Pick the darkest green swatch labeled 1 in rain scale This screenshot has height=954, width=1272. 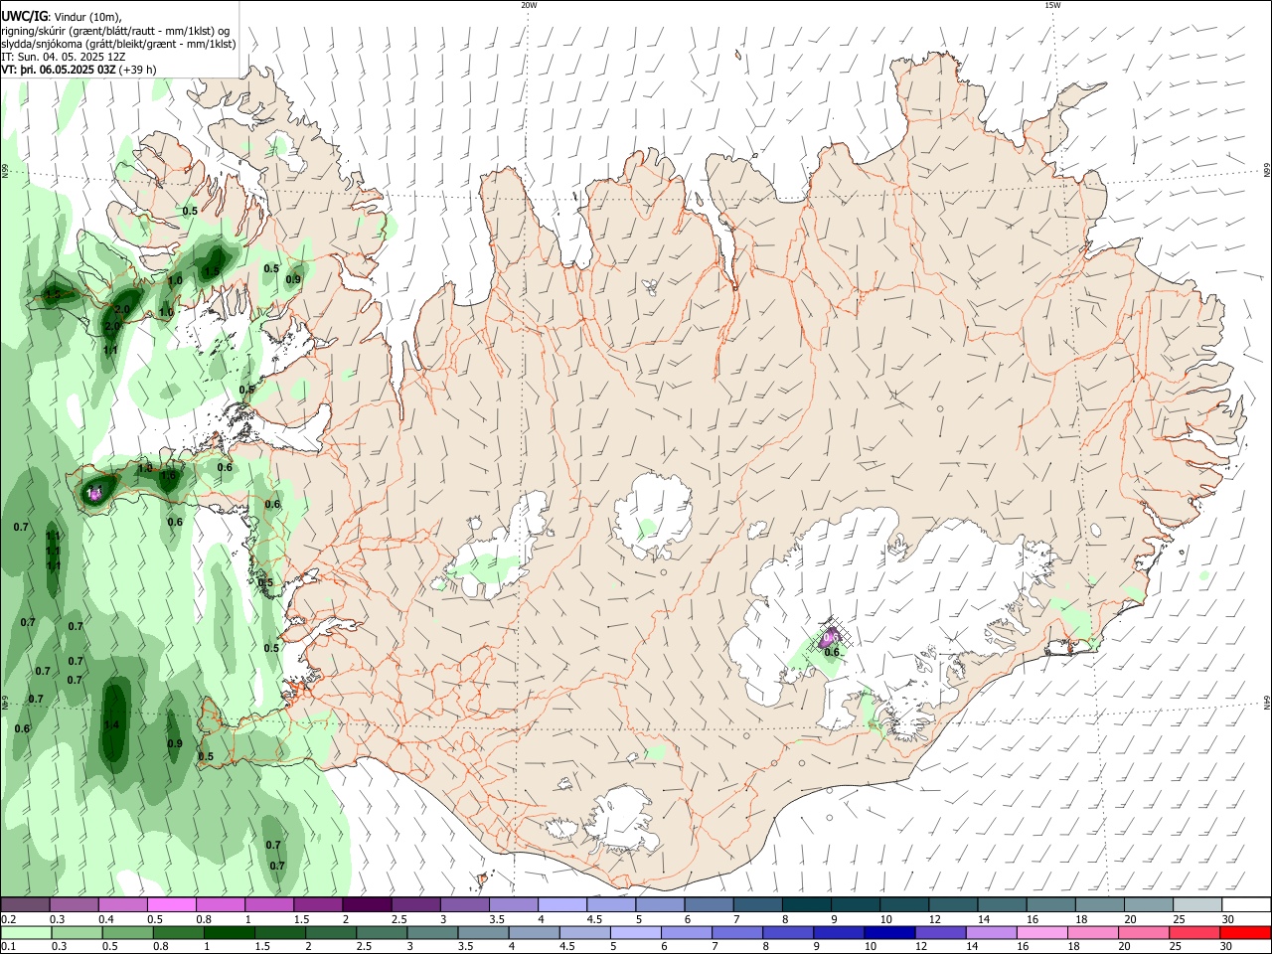[x=228, y=933]
